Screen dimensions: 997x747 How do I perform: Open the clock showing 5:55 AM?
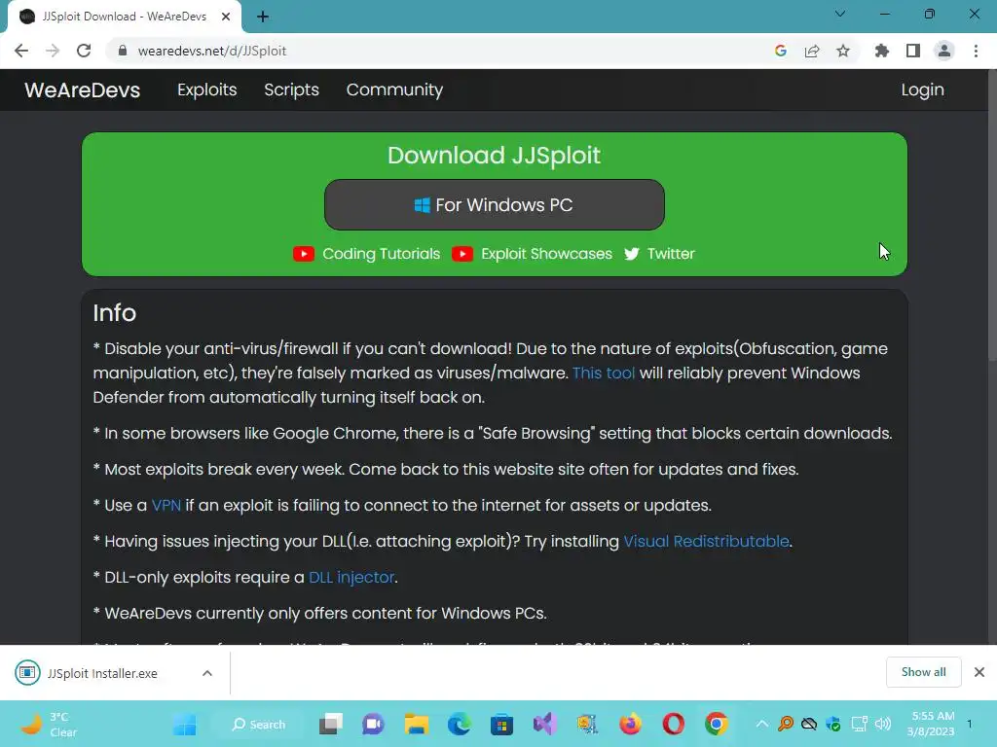(x=932, y=724)
